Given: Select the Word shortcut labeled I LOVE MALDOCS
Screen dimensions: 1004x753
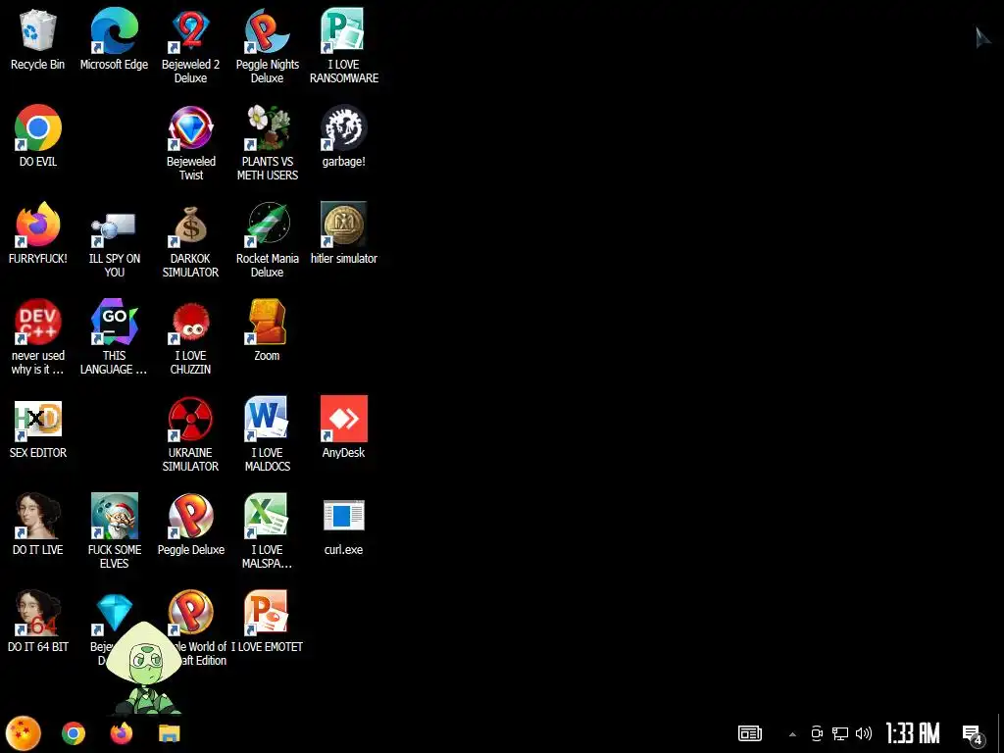Looking at the screenshot, I should (x=267, y=434).
